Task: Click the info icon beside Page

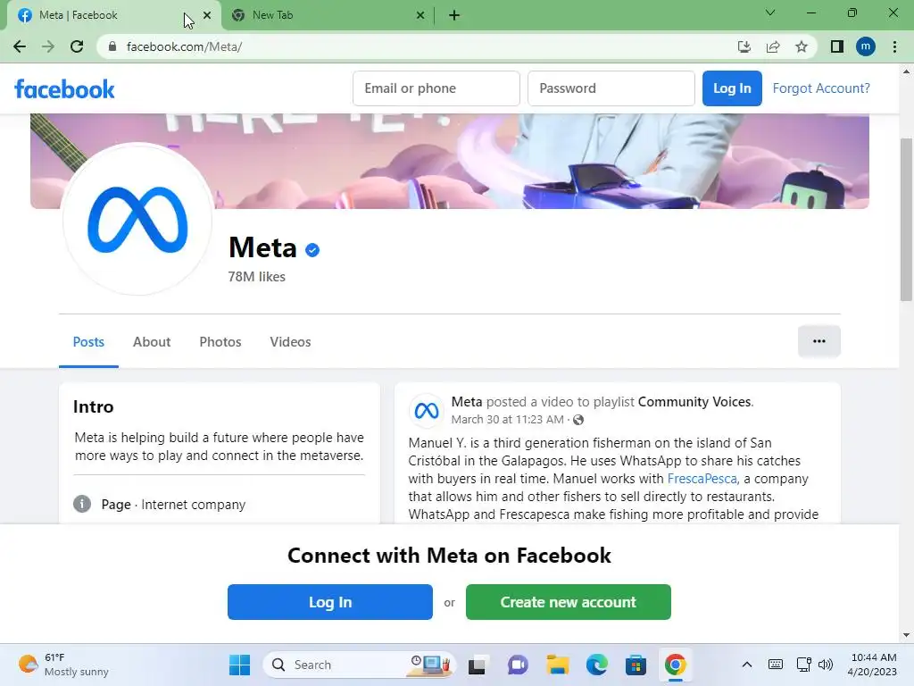Action: [x=82, y=504]
